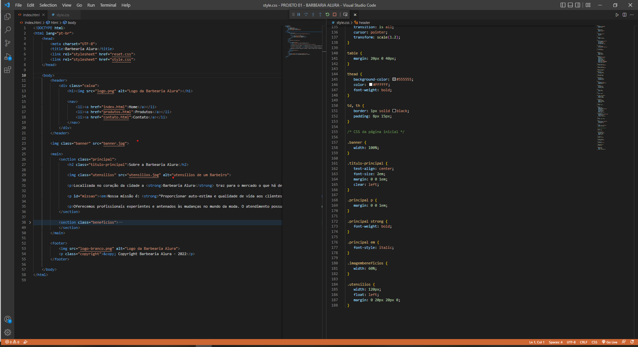Open the Go menu
638x347 pixels.
pos(79,5)
